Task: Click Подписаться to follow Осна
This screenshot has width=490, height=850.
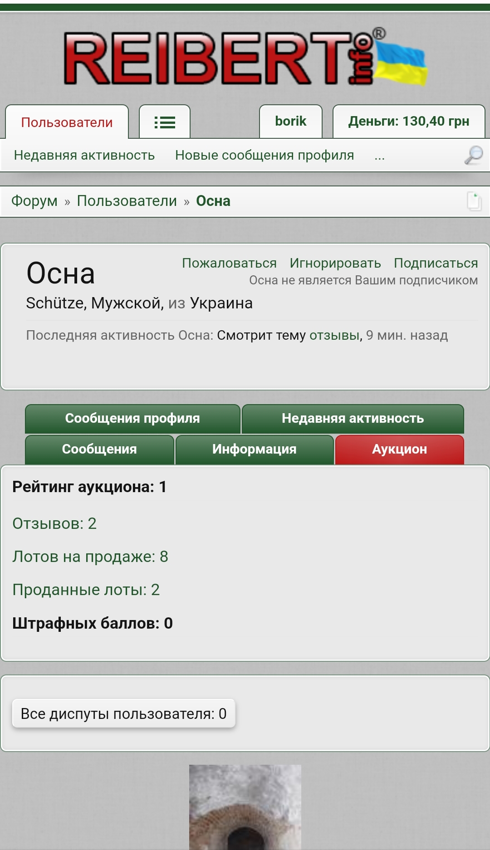Action: pos(436,263)
